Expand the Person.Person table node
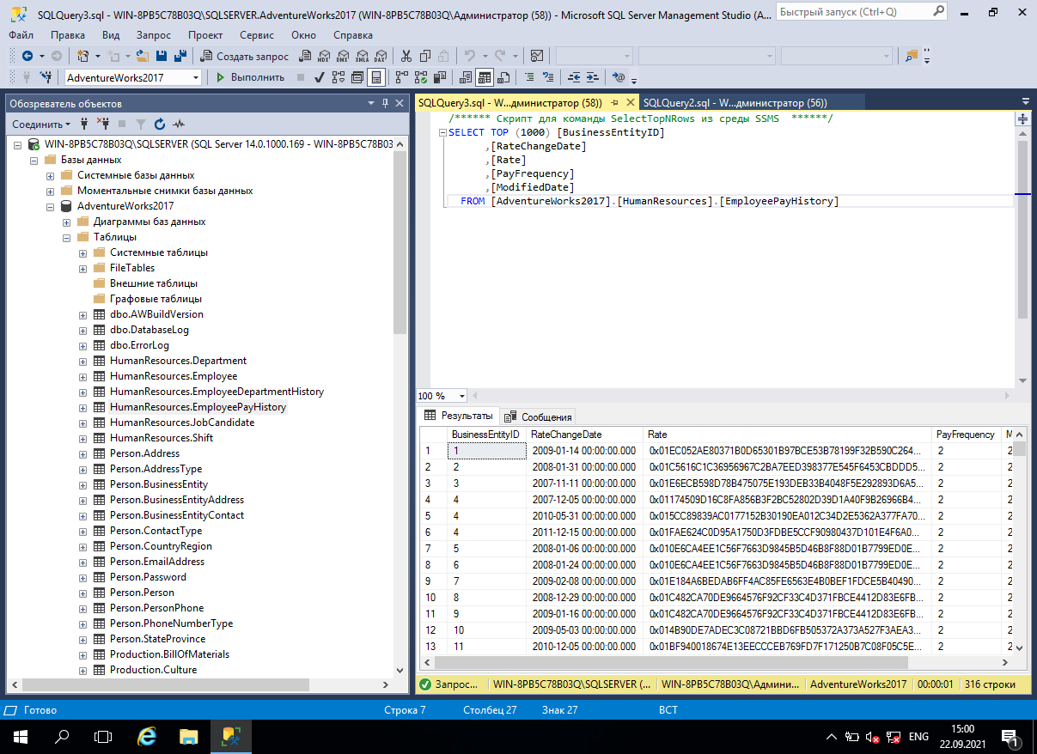1037x754 pixels. (x=83, y=593)
